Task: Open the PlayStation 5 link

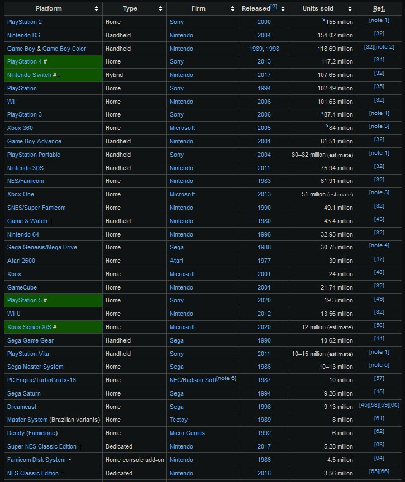Action: [x=25, y=300]
